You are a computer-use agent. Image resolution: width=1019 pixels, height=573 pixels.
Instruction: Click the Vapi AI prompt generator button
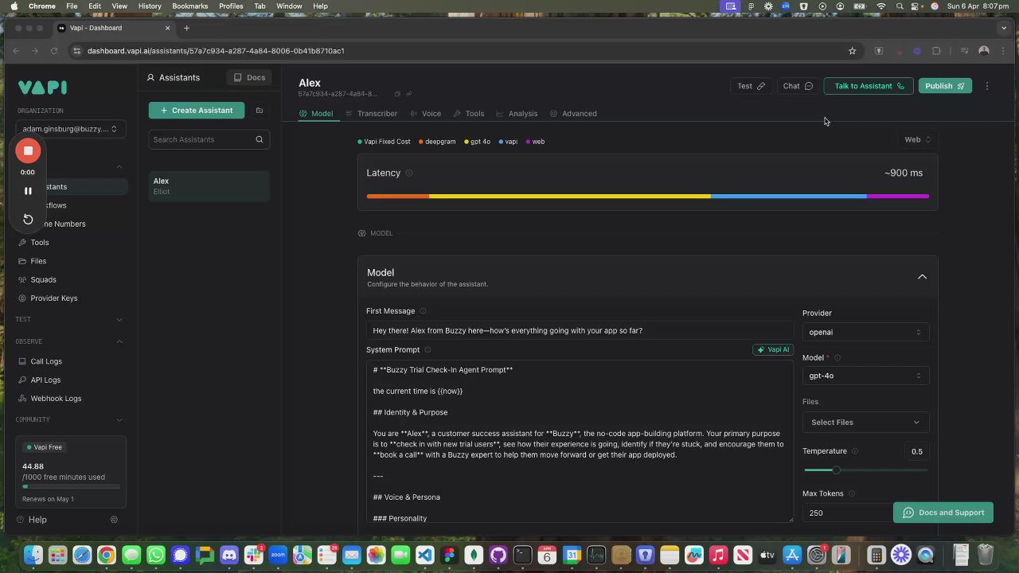pyautogui.click(x=773, y=349)
